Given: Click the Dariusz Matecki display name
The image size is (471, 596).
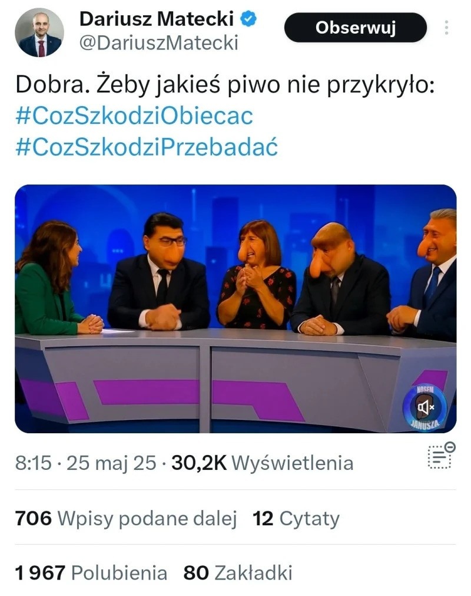Looking at the screenshot, I should [x=157, y=19].
